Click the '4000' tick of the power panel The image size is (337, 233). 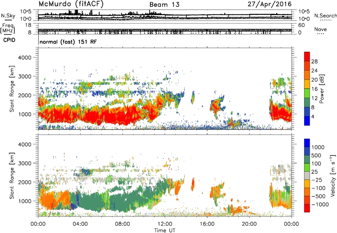pos(25,58)
